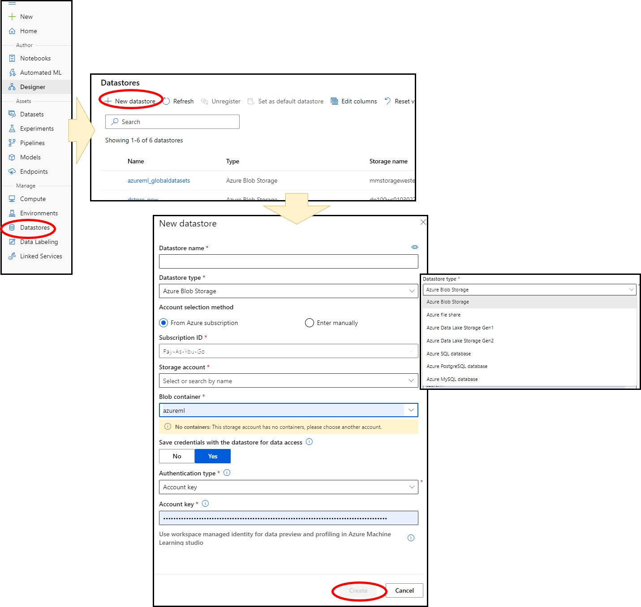Click the Datastore name input field
641x607 pixels.
pyautogui.click(x=288, y=261)
